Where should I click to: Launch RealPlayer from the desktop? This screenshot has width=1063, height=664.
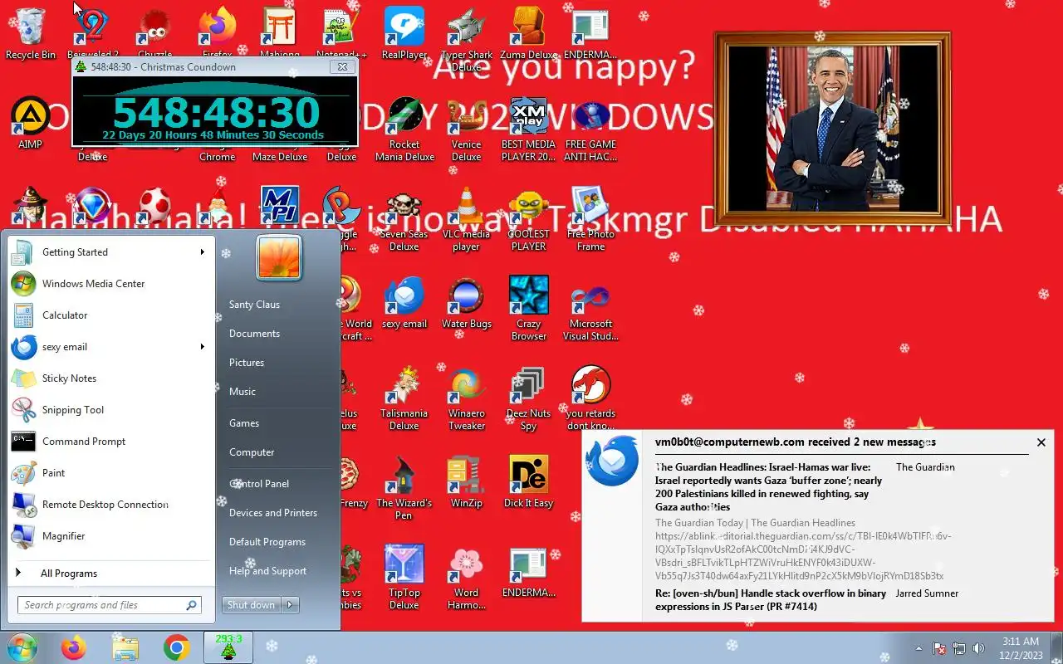pyautogui.click(x=404, y=33)
